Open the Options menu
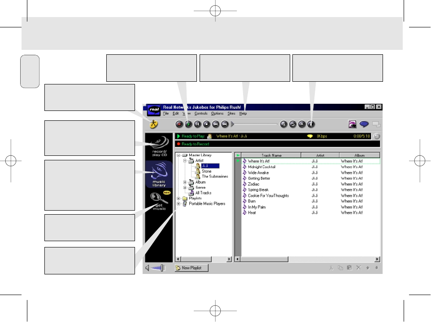The height and width of the screenshot is (322, 431). point(217,113)
